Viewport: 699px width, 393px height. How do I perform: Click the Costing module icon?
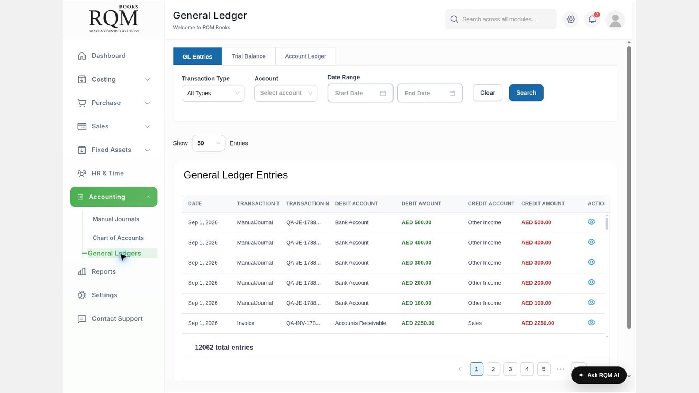(82, 79)
